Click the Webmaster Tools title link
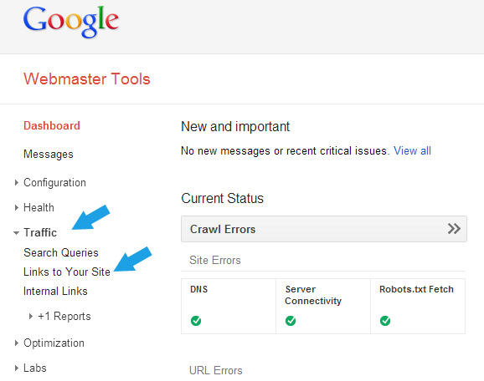The width and height of the screenshot is (484, 381). pos(87,79)
